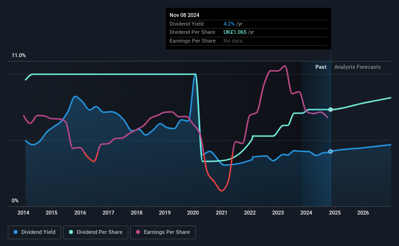Toggle the Earnings Per Share legend button
Viewport: 399px width, 246px height.
pos(163,232)
